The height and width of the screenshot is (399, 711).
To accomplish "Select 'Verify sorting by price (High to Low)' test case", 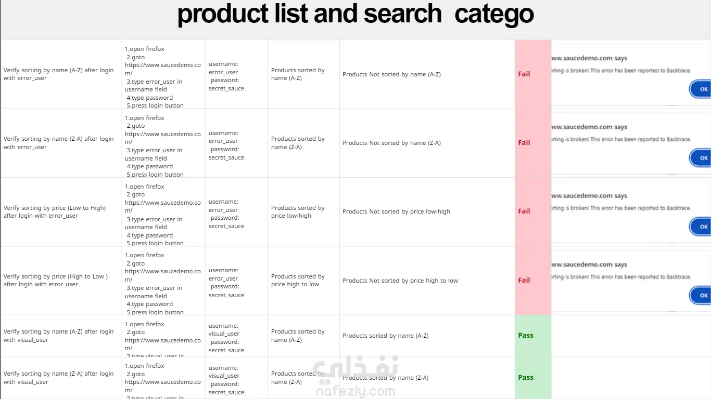I will 56,281.
